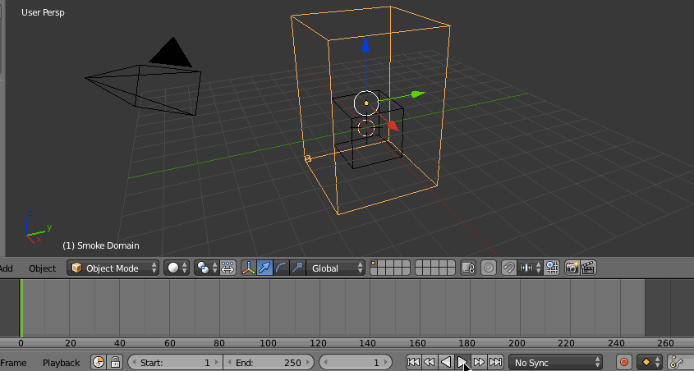
Task: Enable the translate manipulator arrow icon
Action: pyautogui.click(x=264, y=268)
